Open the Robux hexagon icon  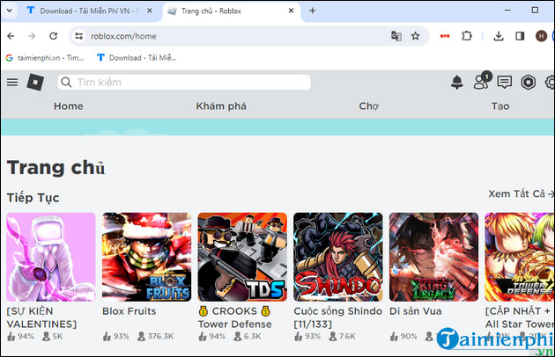coord(528,83)
